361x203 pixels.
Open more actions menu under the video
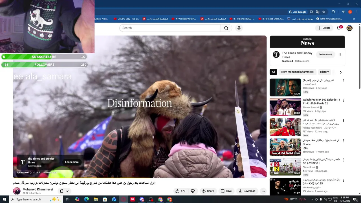(x=263, y=191)
